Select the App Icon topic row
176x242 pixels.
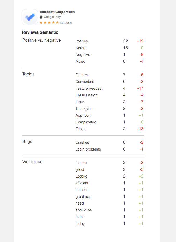point(83,115)
